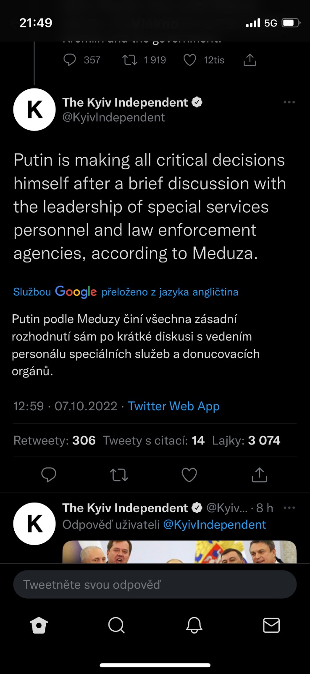
Task: Reply to the main Kyiv Independent tweet
Action: (x=49, y=475)
